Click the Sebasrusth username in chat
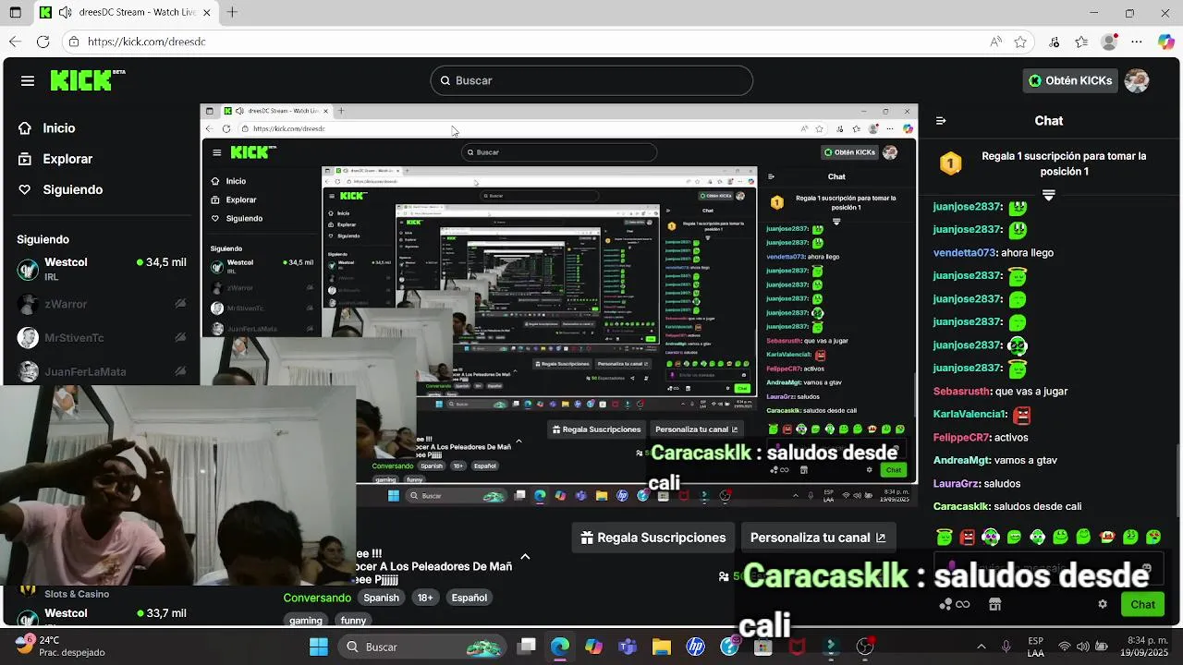 click(x=961, y=391)
